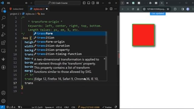Select the transform suggestion
Viewport: 194px width, 109px height.
click(x=70, y=34)
